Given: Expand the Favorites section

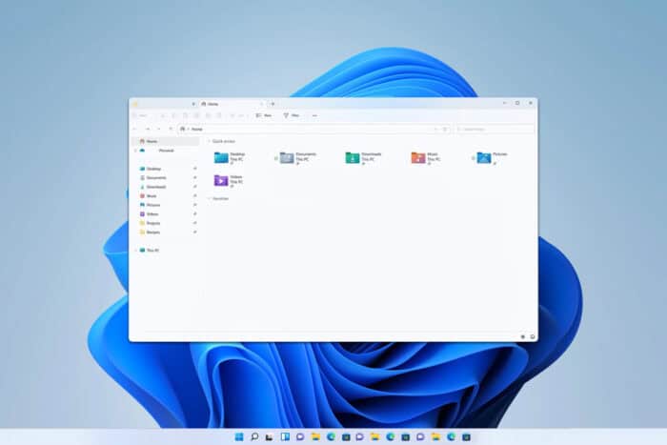Looking at the screenshot, I should click(209, 198).
